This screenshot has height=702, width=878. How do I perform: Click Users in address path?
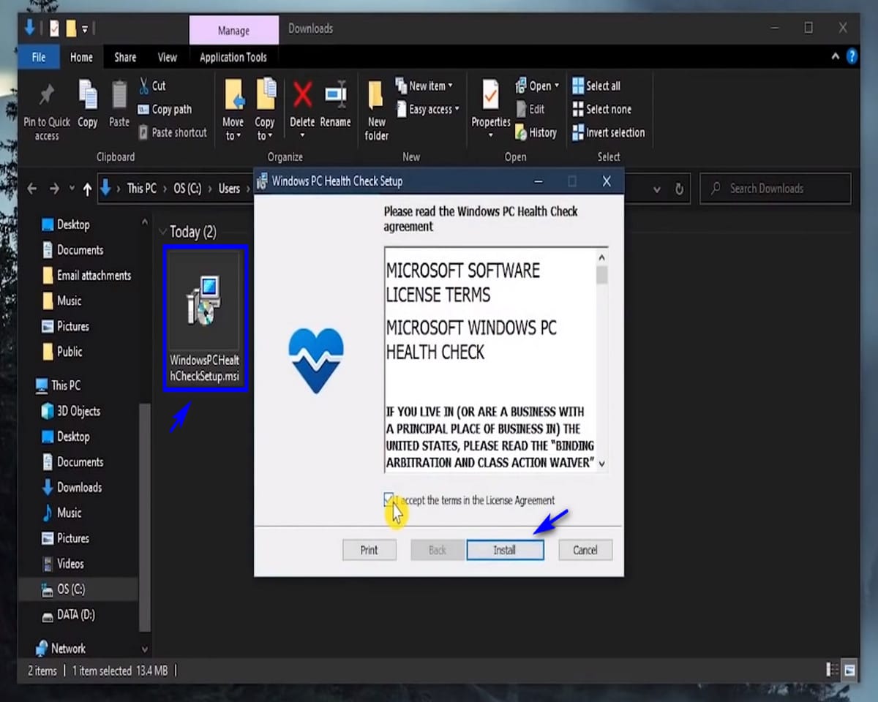coord(229,189)
